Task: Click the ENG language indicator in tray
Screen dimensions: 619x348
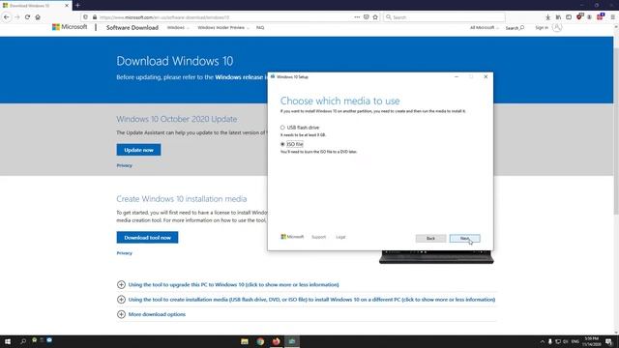Action: click(x=575, y=341)
